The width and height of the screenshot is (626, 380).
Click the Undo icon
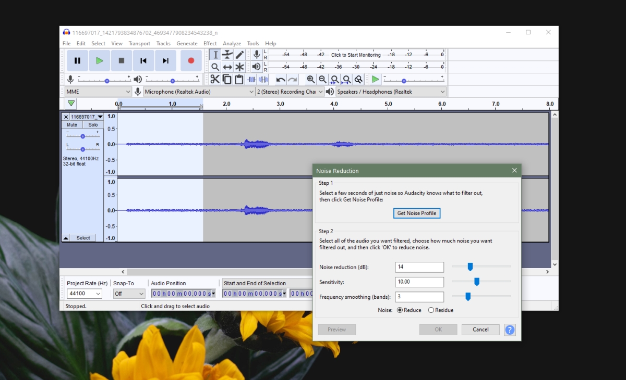click(281, 79)
